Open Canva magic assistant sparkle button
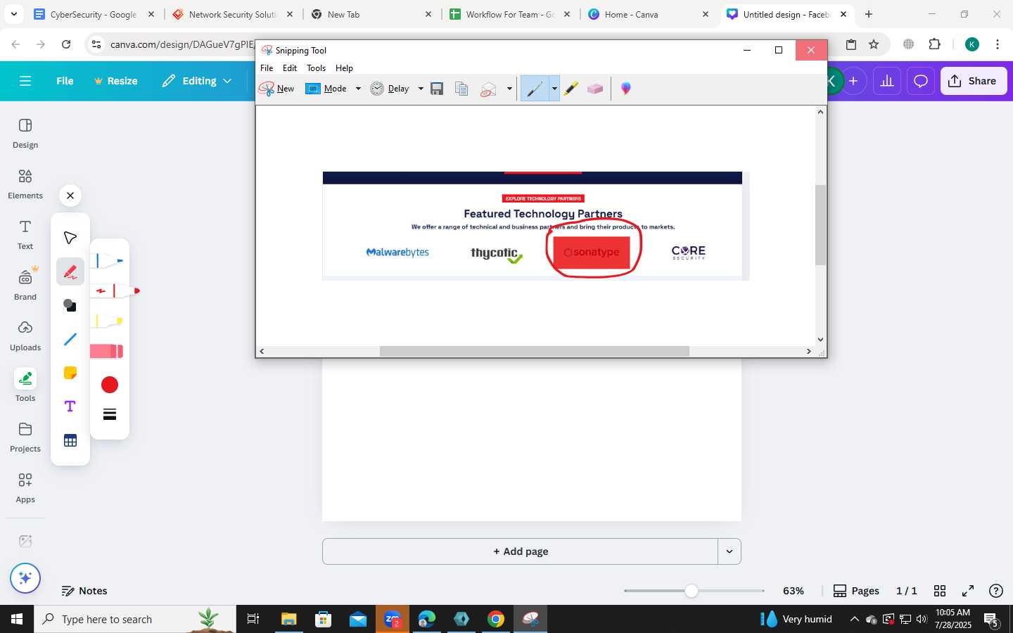 [x=25, y=578]
